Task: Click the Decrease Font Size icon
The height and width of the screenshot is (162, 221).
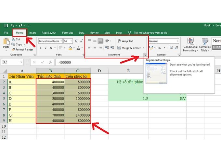Action: (81, 41)
